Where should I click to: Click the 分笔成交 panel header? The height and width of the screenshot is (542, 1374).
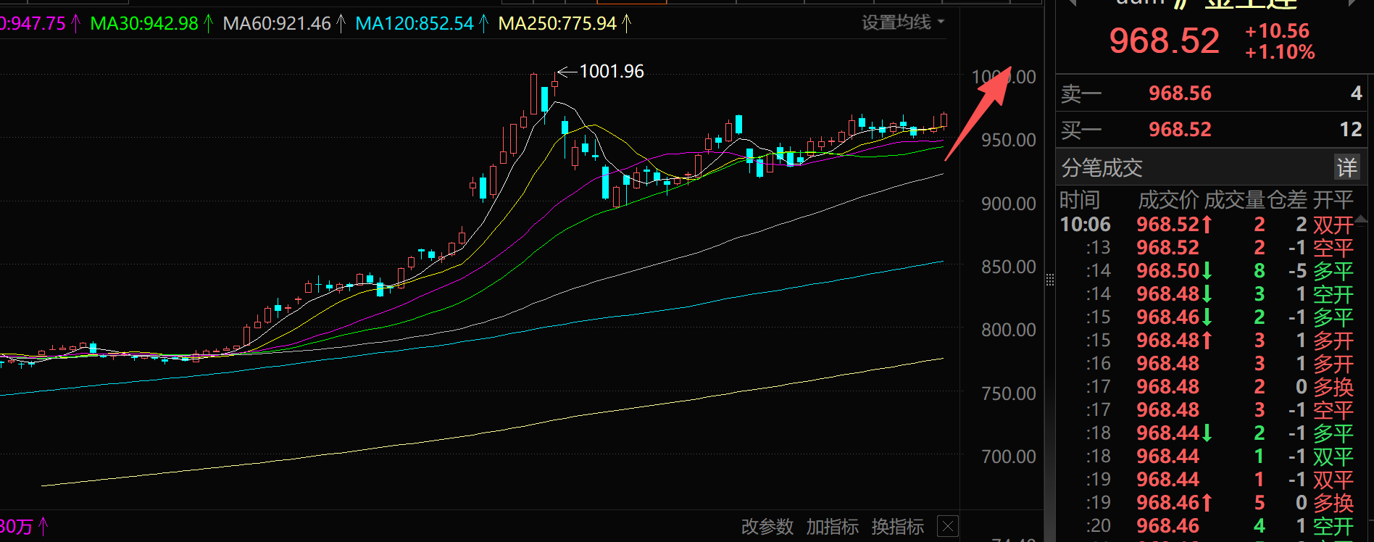click(x=1102, y=168)
